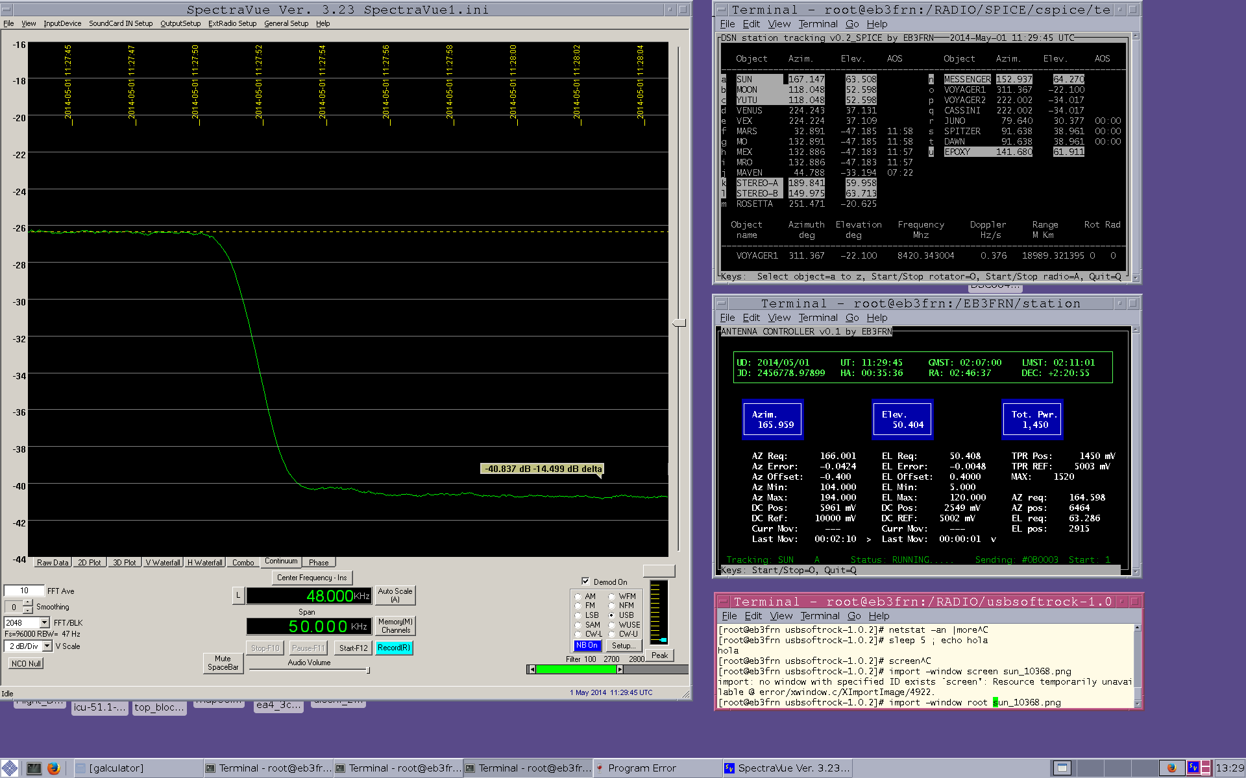Select the LSB demodulation mode

578,615
